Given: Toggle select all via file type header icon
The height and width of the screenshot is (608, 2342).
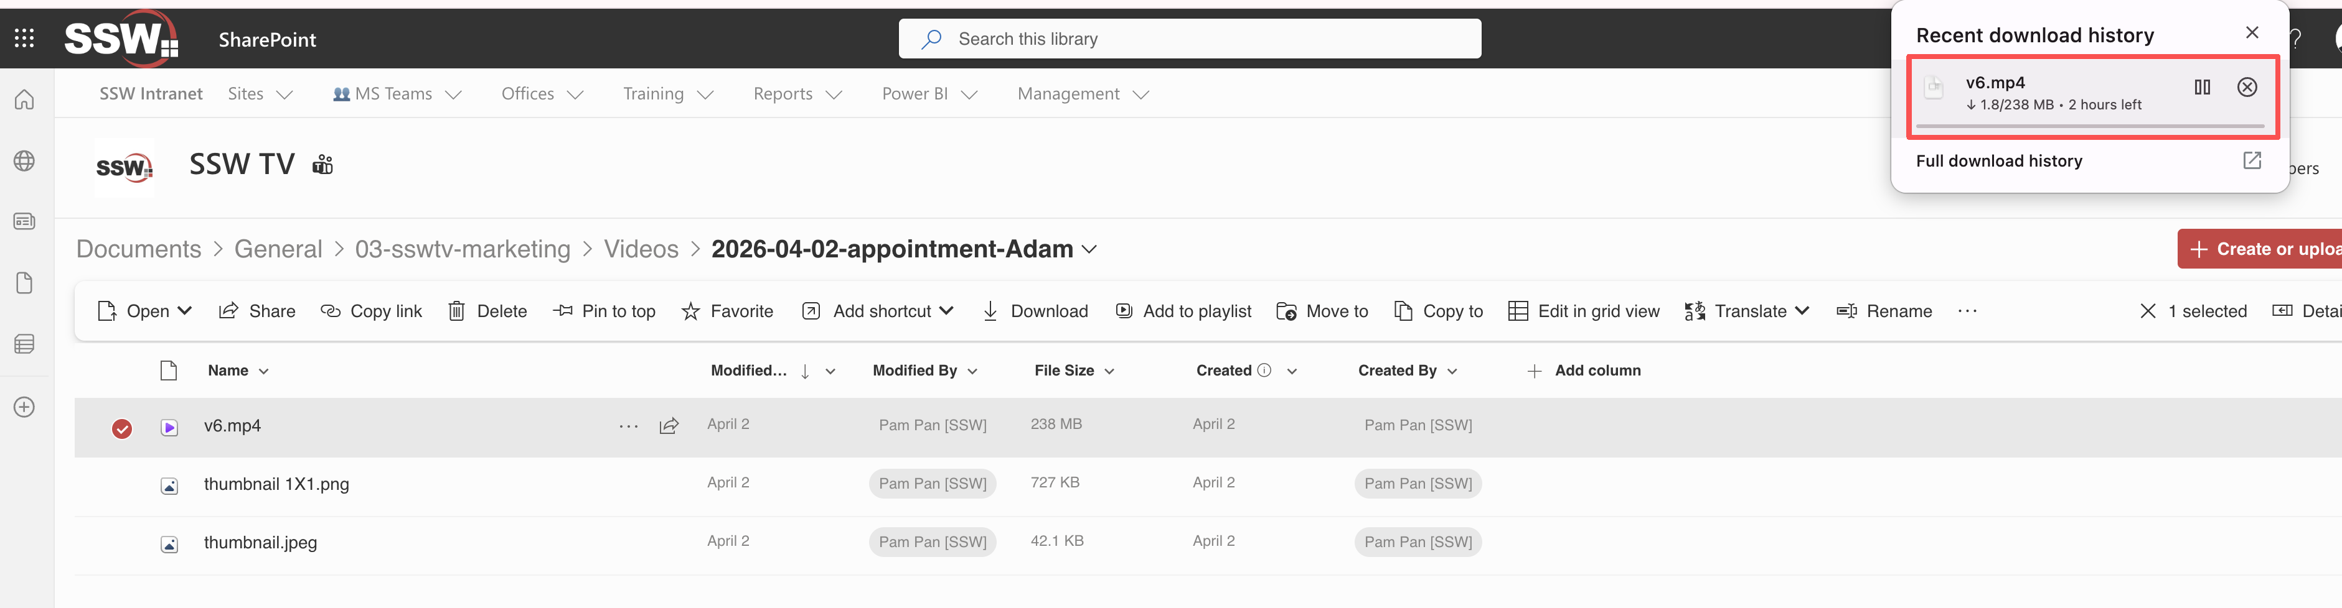Looking at the screenshot, I should (168, 371).
